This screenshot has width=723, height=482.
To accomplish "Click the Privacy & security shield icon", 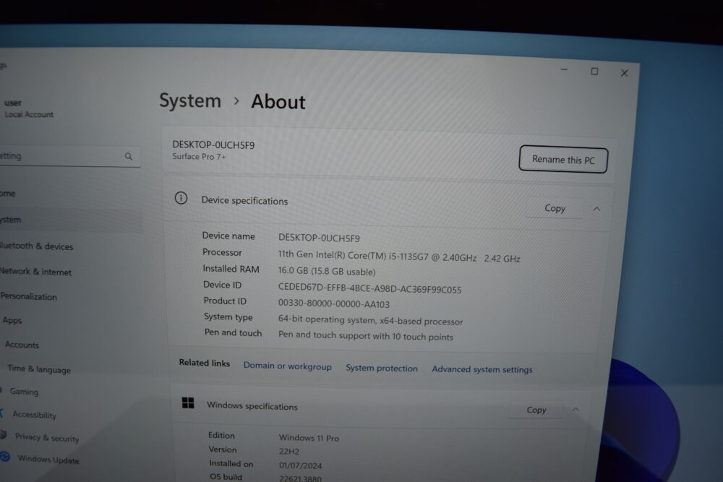I will (3, 434).
